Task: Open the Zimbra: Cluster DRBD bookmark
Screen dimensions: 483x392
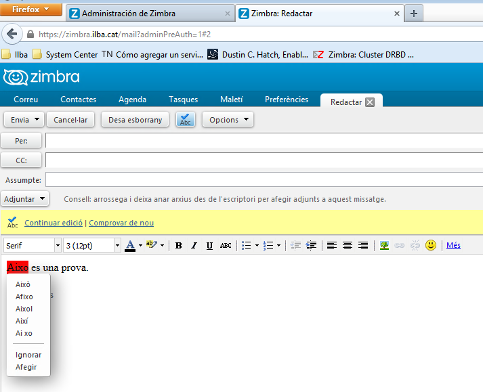Action: click(363, 55)
